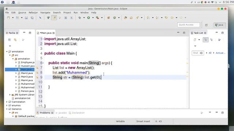Maximize the editor area
This screenshot has height=131, width=234.
184,33
